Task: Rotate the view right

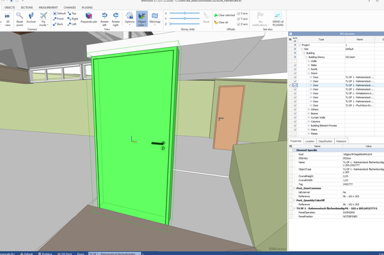Action: tap(115, 19)
